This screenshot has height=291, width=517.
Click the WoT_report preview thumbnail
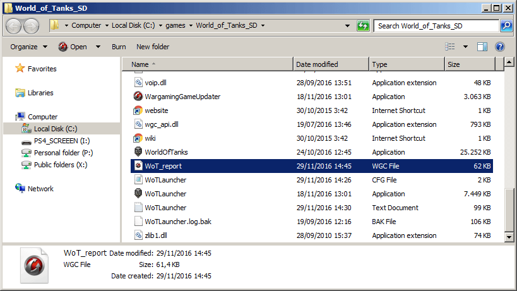pos(34,265)
